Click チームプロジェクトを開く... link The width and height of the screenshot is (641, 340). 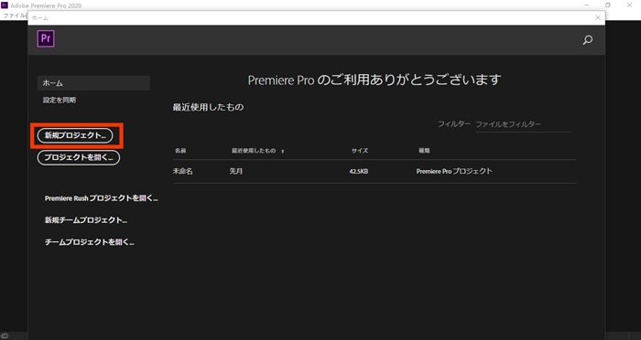click(x=89, y=242)
